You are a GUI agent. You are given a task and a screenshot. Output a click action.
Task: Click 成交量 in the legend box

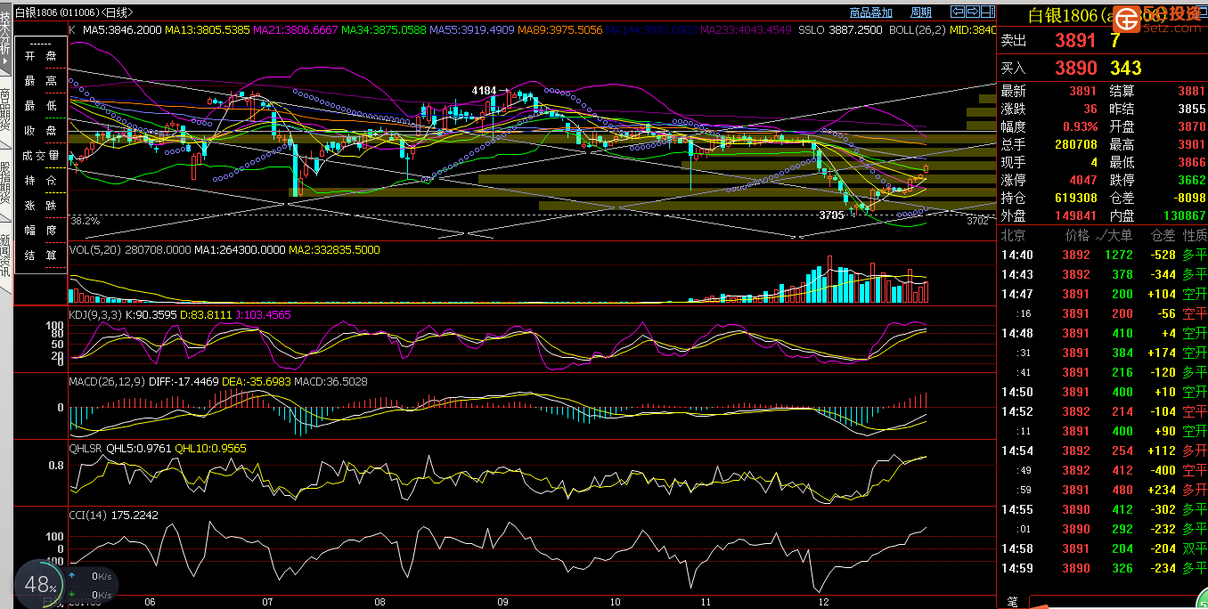pos(40,156)
